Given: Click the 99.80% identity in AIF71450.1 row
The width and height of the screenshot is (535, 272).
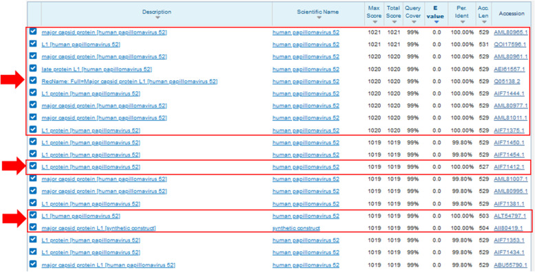Looking at the screenshot, I should click(x=462, y=142).
